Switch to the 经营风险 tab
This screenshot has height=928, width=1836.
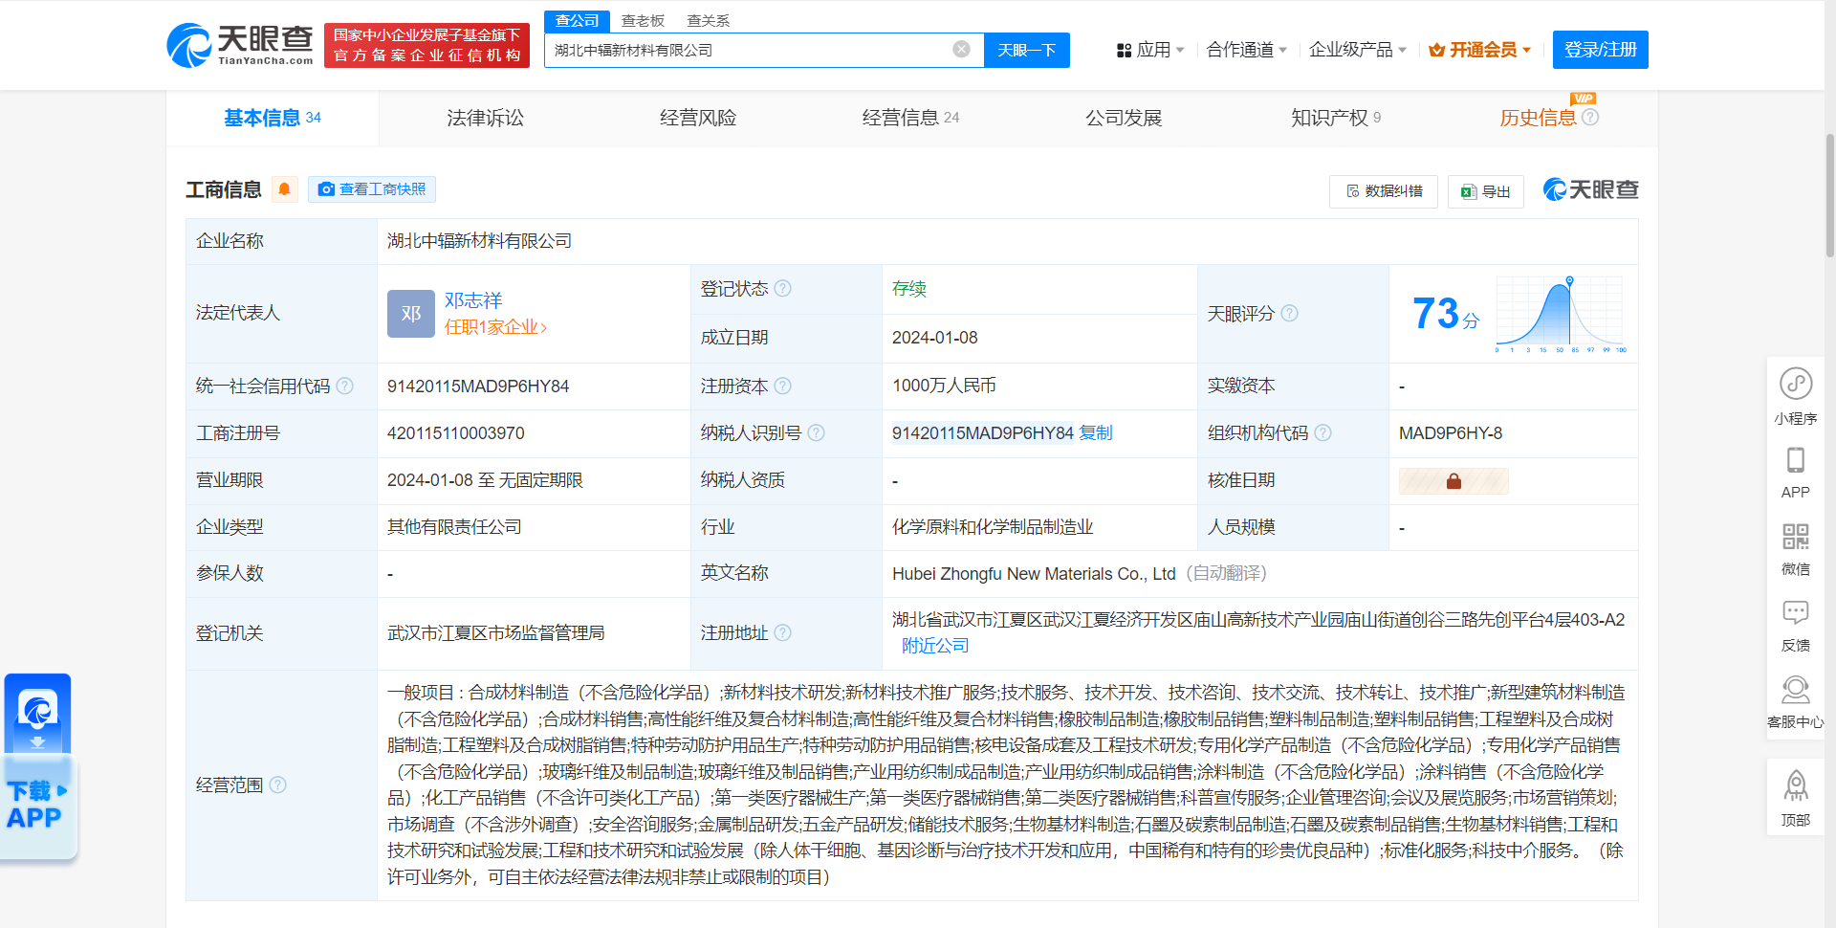(698, 118)
